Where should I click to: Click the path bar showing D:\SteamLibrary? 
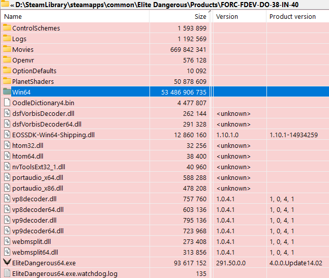point(157,5)
